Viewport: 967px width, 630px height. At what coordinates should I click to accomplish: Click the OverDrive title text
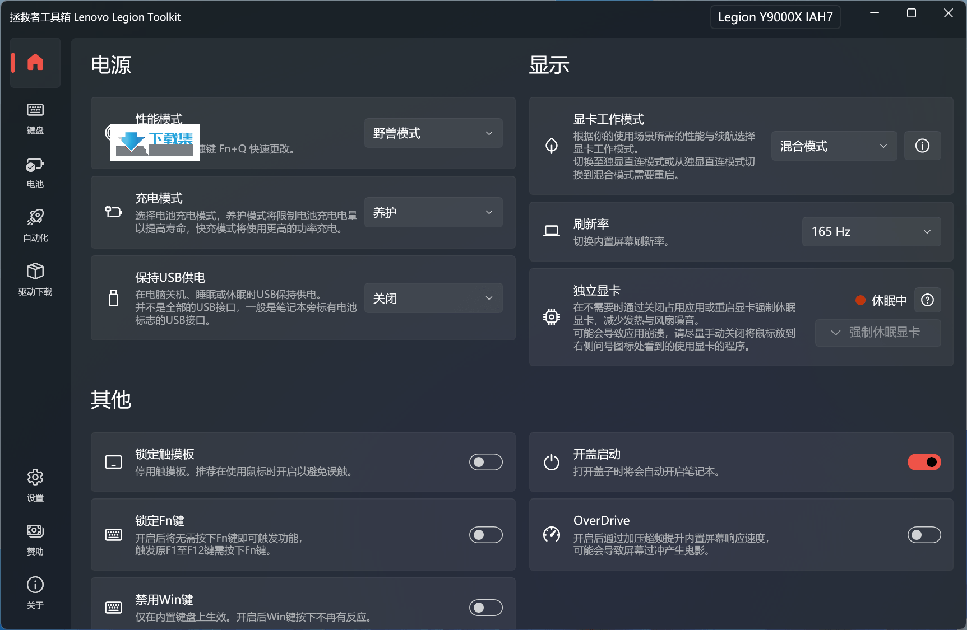click(602, 520)
